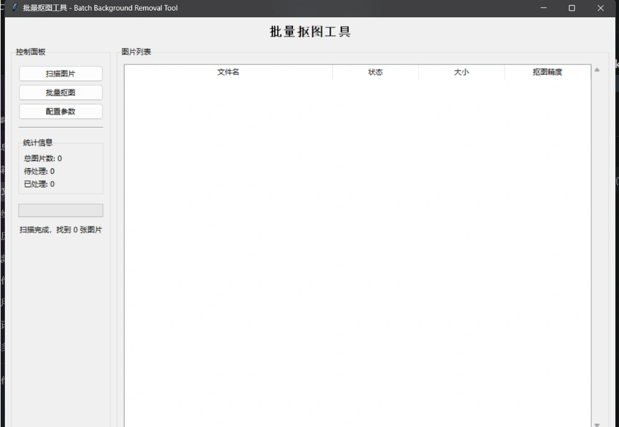The width and height of the screenshot is (619, 427).
Task: Click the 批量抠图工具 main heading
Action: pos(310,32)
